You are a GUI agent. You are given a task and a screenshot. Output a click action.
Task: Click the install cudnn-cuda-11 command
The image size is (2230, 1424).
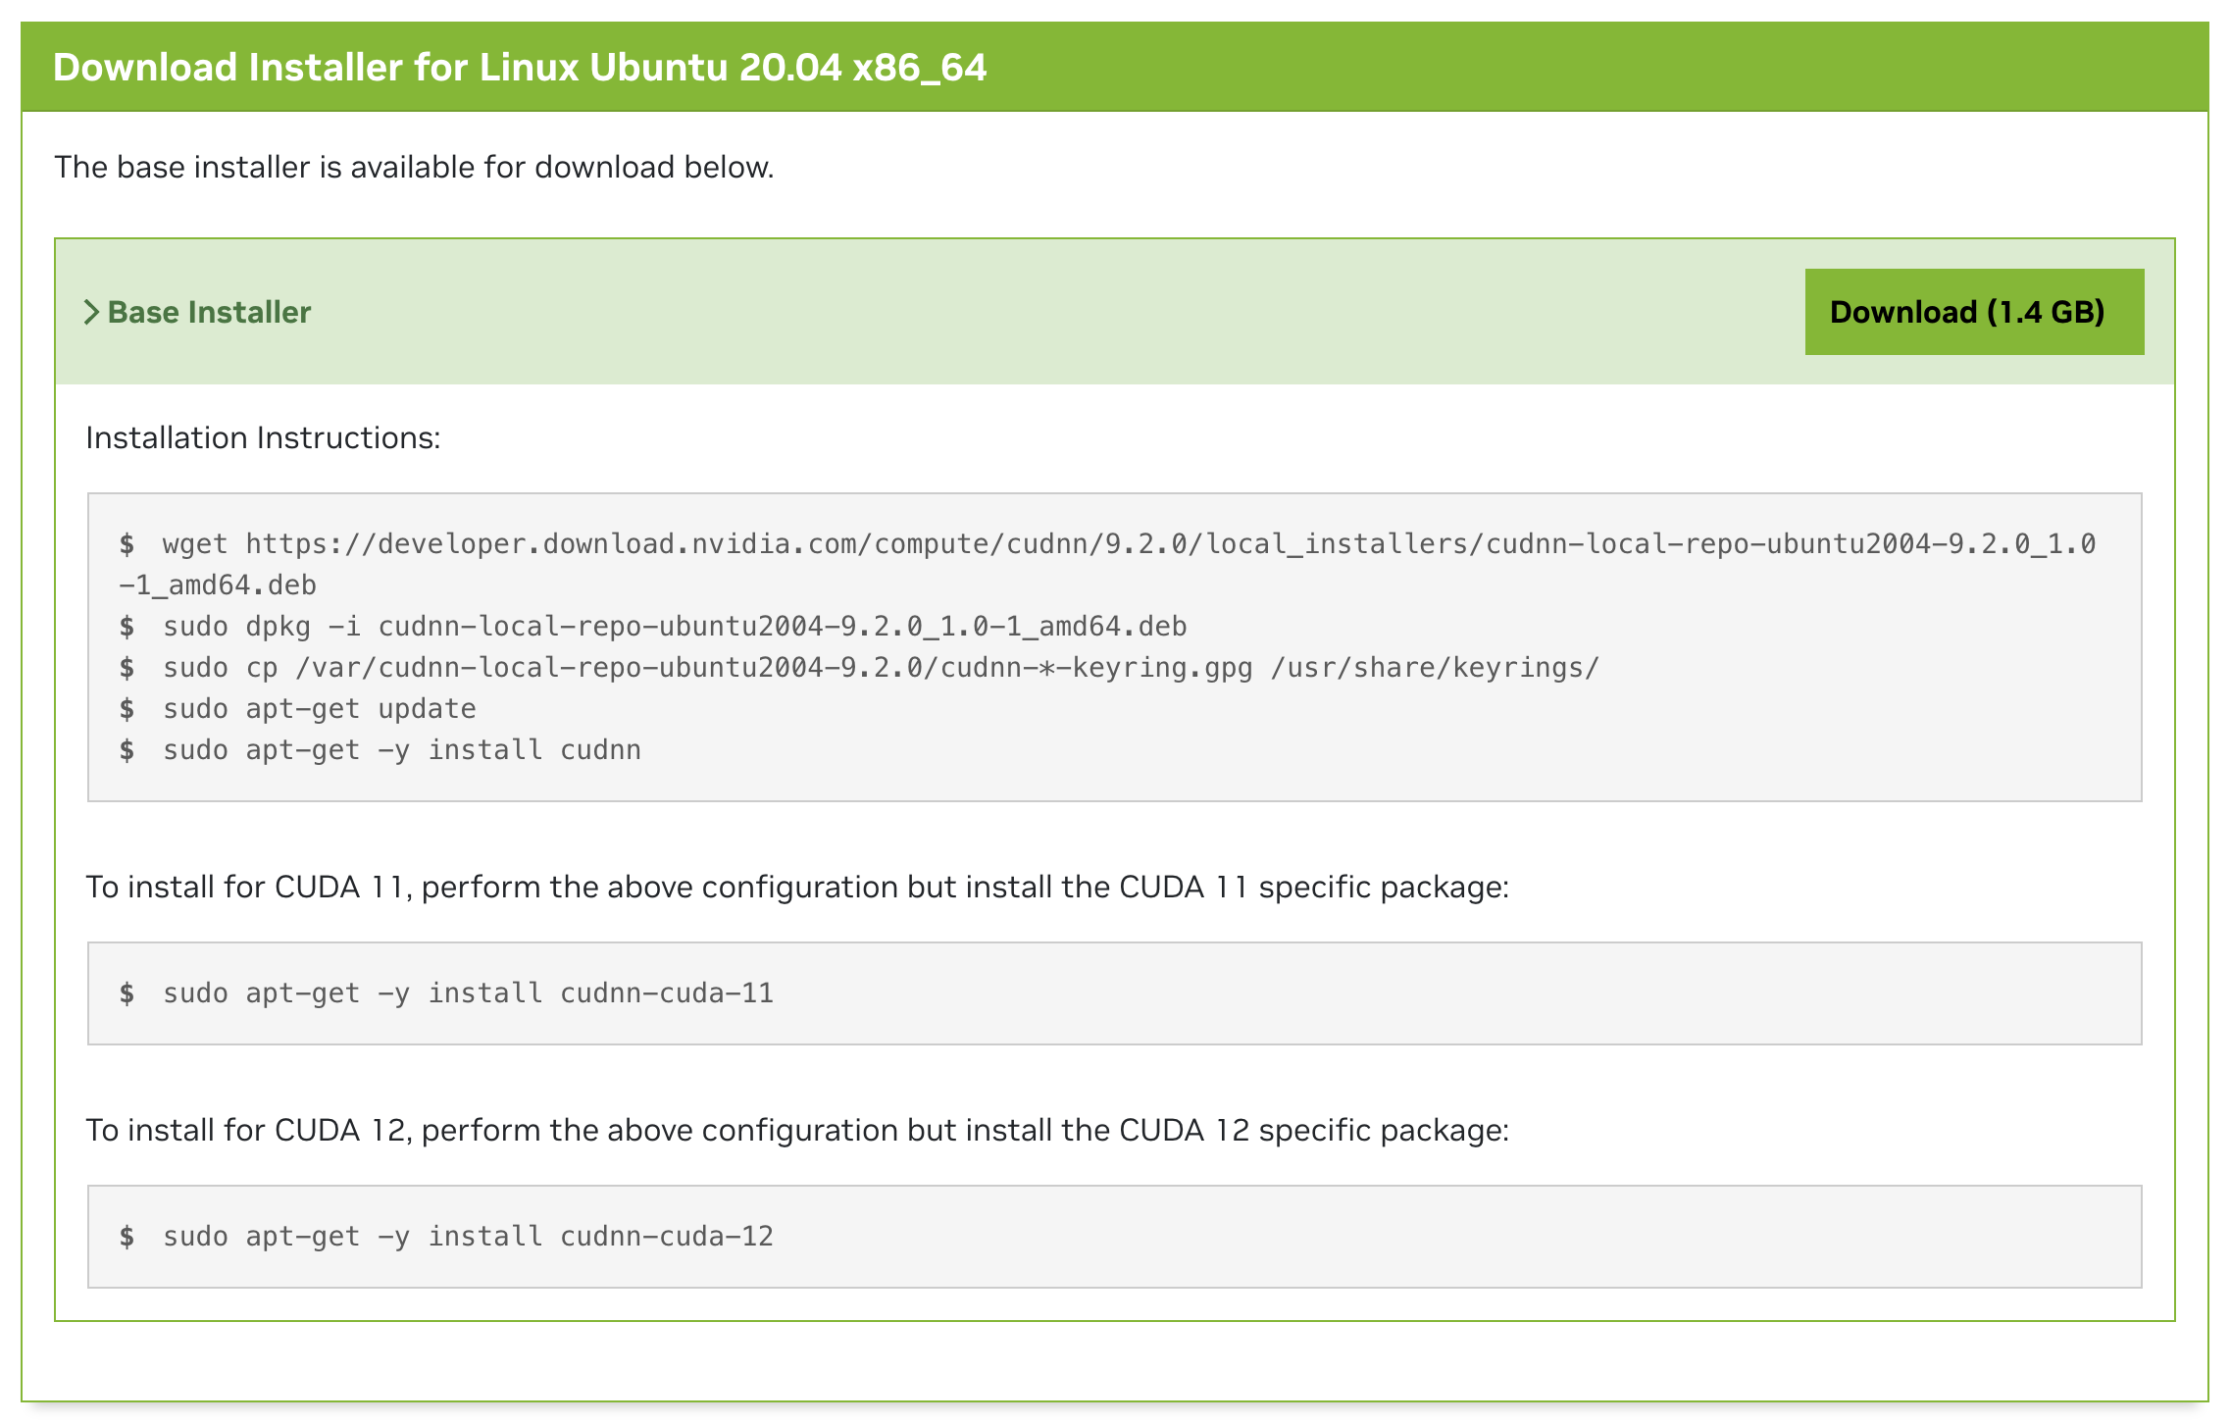coord(446,993)
